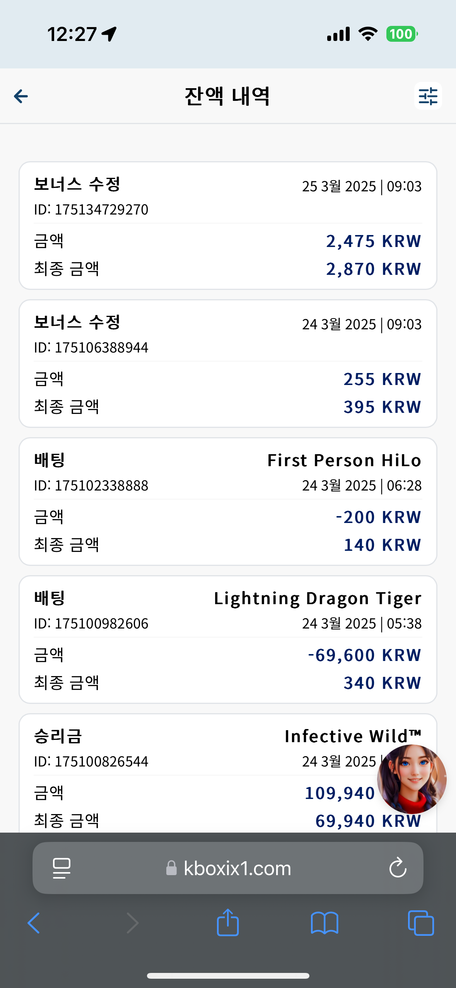Open Safari bookmarks book icon
The height and width of the screenshot is (988, 456).
[x=324, y=923]
